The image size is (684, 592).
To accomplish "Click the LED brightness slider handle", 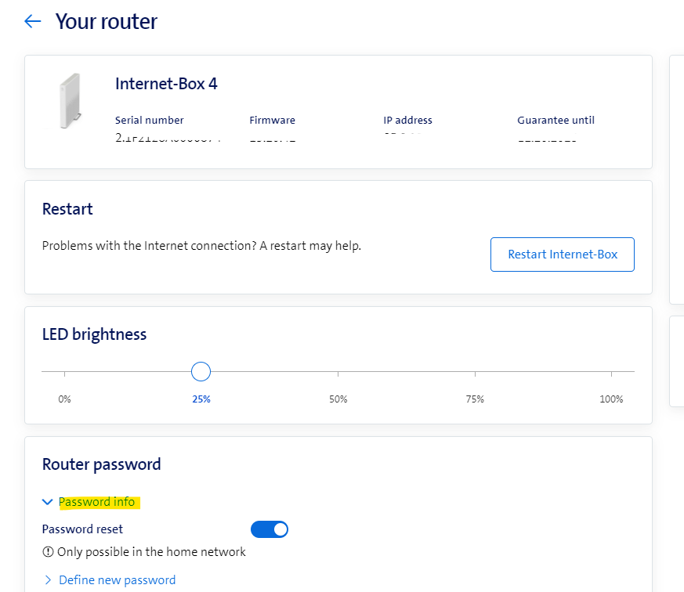I will point(201,371).
